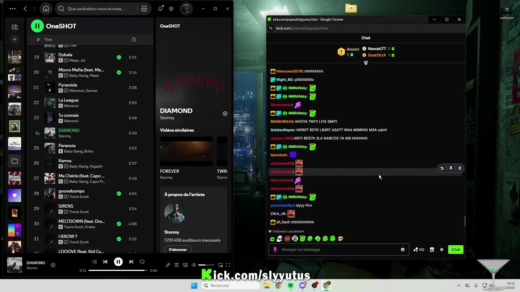This screenshot has height=292, width=520.
Task: Open the Spotify three-dots menu
Action: coord(13,9)
